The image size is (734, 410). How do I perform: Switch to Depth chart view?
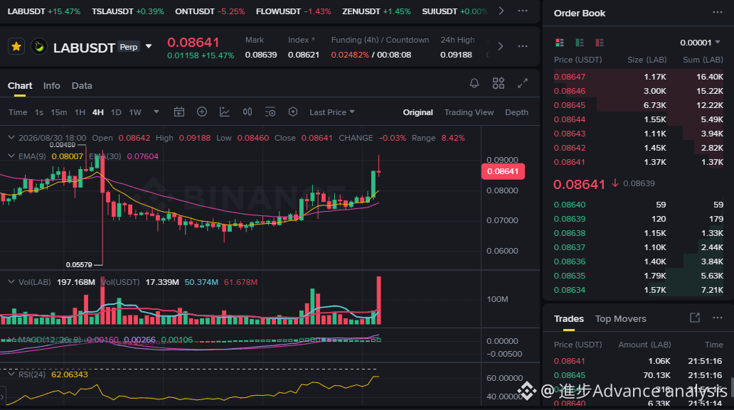516,112
